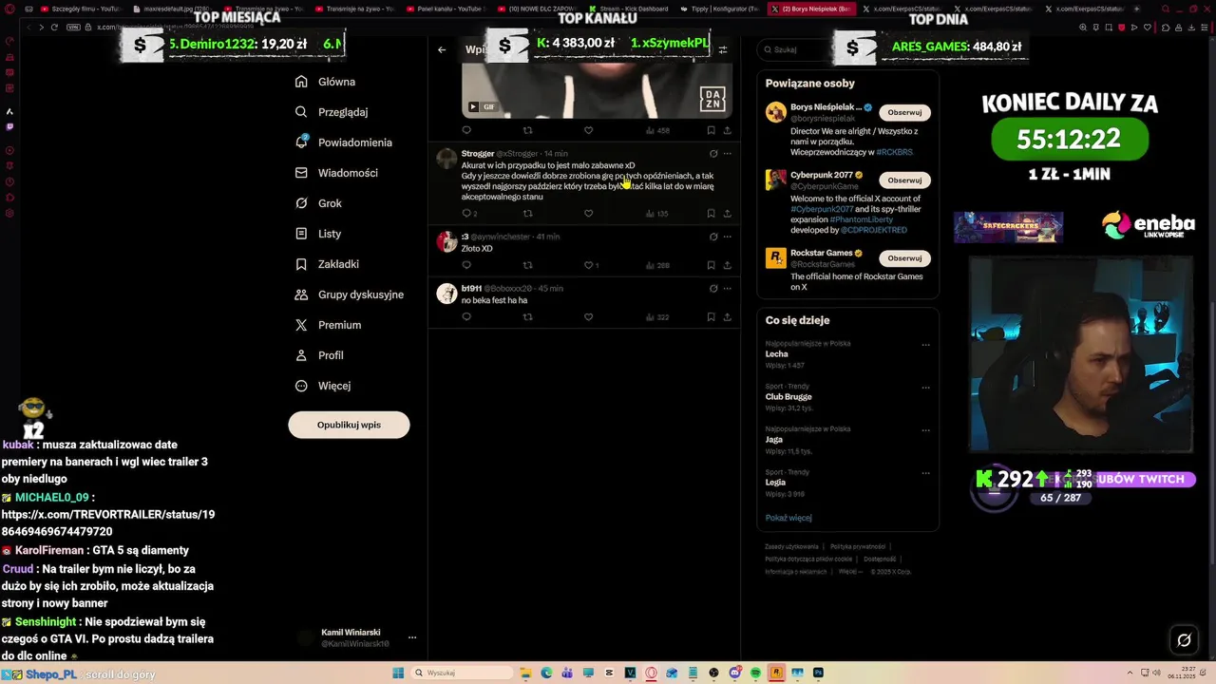The height and width of the screenshot is (684, 1216).
Task: Open the Grok circle button bottom right
Action: (1184, 640)
